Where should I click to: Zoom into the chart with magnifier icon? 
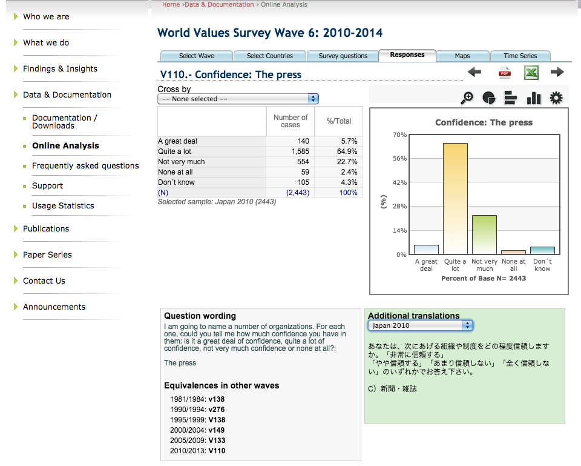tap(467, 98)
